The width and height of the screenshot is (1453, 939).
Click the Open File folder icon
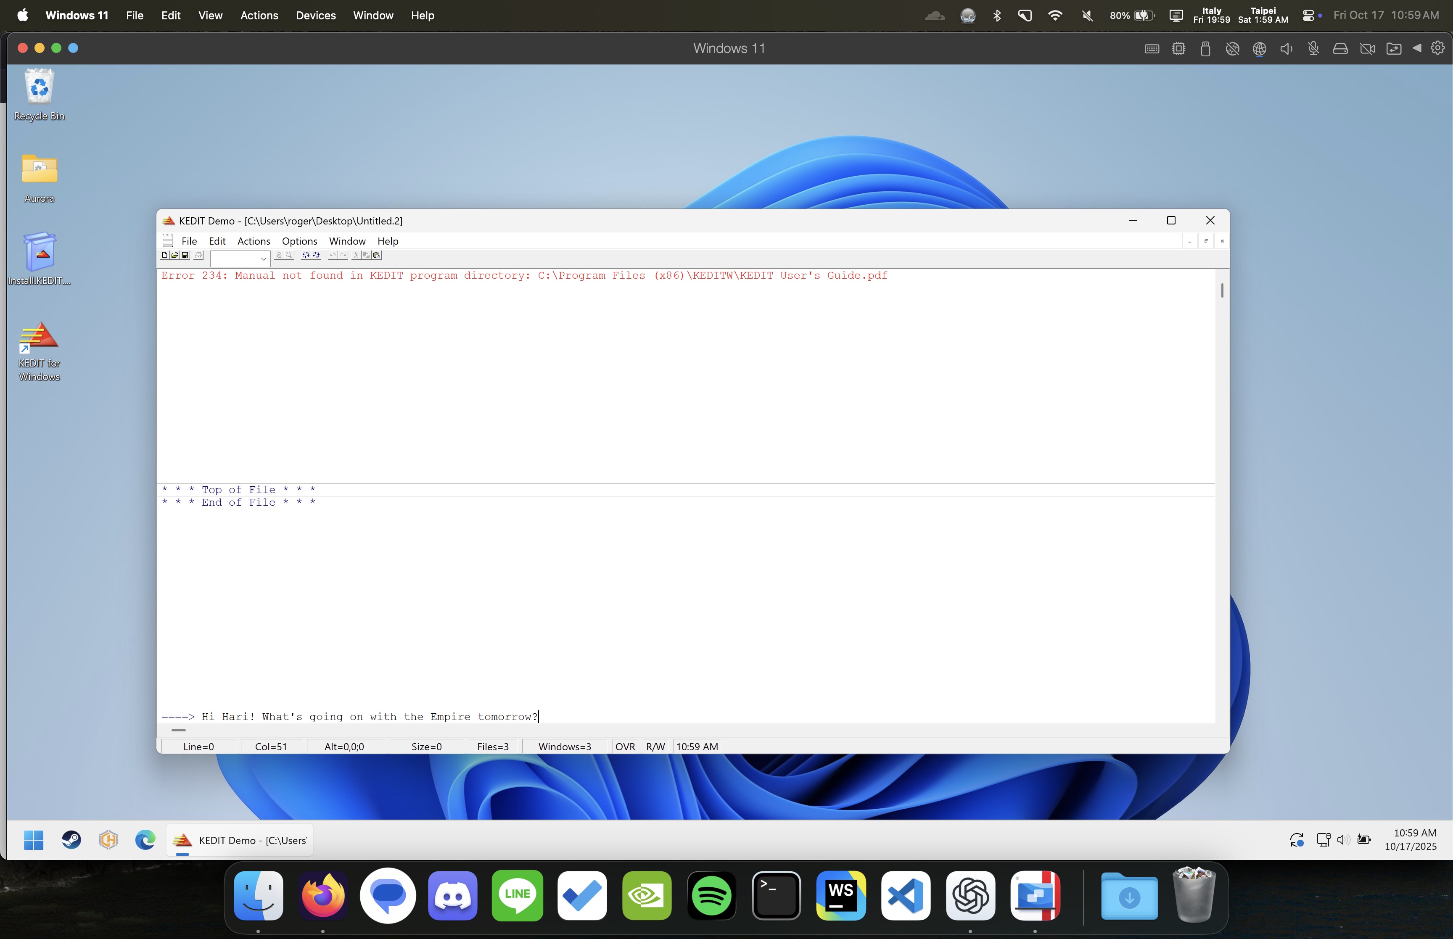(x=174, y=256)
